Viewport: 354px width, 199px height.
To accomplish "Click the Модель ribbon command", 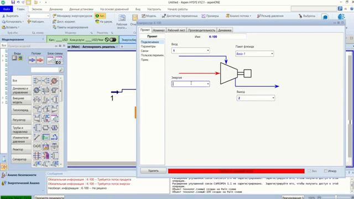I will [149, 16].
